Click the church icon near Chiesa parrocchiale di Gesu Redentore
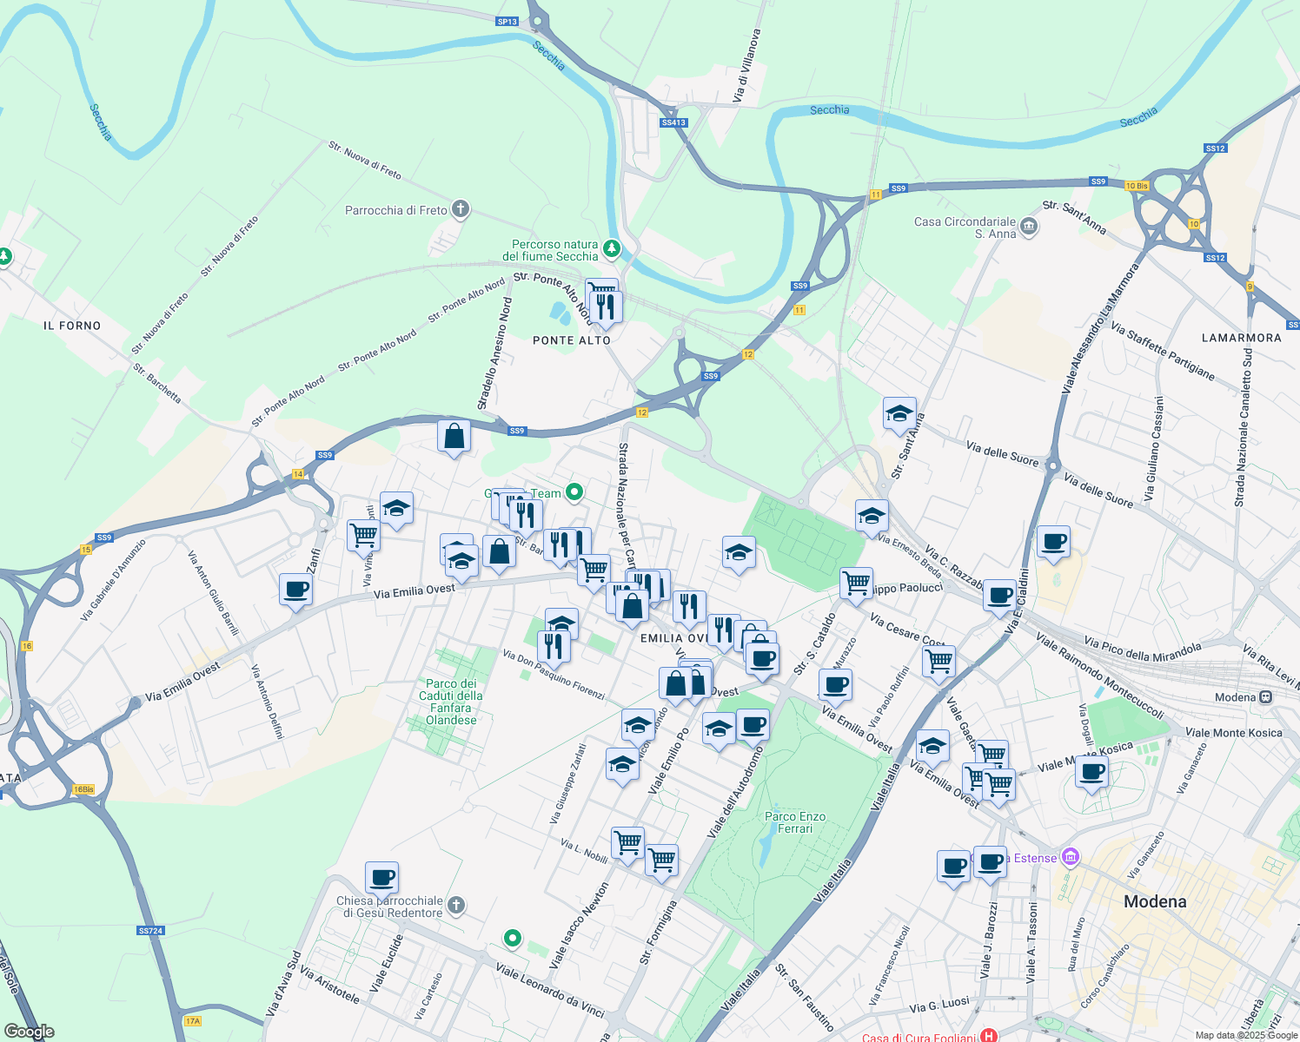Screen dimensions: 1300x1042 point(455,906)
